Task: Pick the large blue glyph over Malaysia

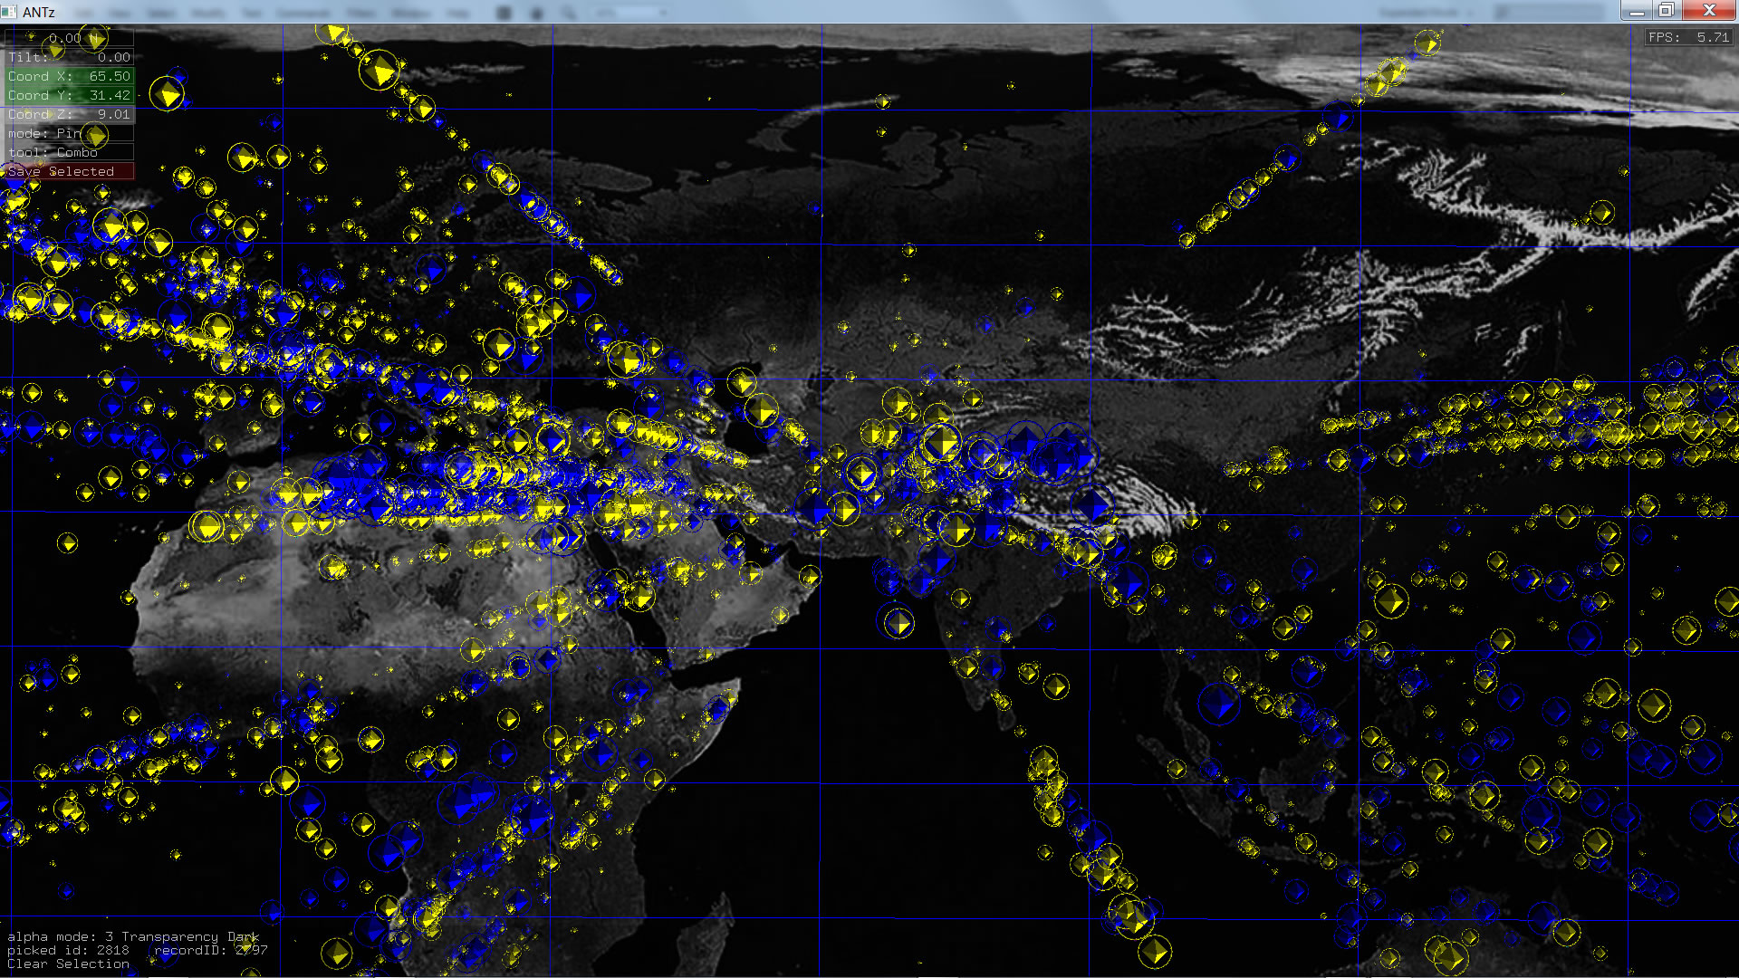Action: (x=1218, y=704)
